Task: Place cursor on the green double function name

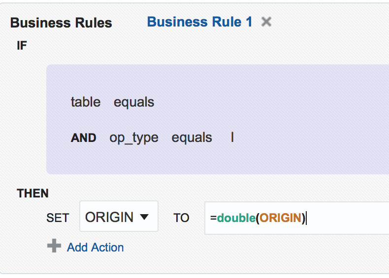Action: (236, 218)
